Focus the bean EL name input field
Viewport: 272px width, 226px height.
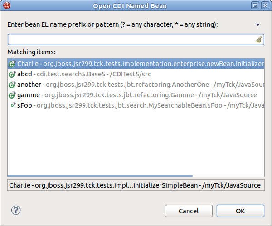click(x=131, y=40)
